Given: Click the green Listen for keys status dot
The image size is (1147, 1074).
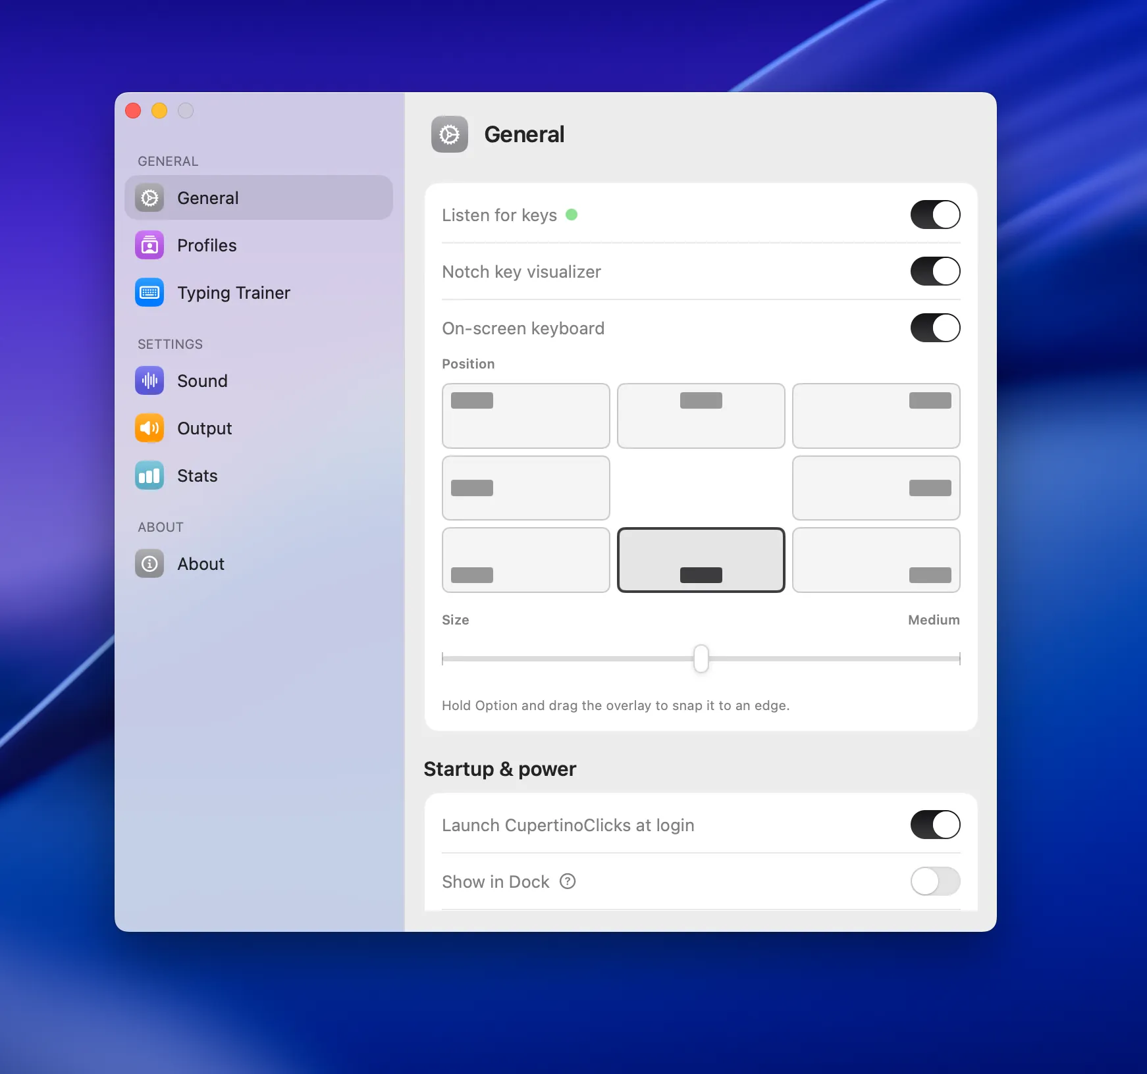Looking at the screenshot, I should pyautogui.click(x=572, y=215).
